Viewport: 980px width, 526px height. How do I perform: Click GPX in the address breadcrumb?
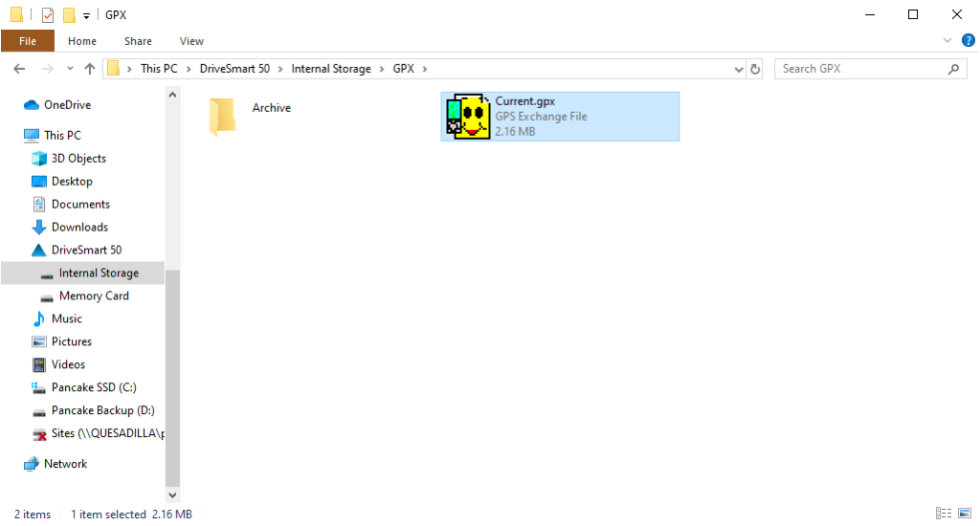point(403,69)
